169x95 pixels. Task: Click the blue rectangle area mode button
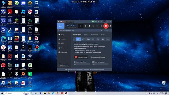pyautogui.click(x=60, y=26)
